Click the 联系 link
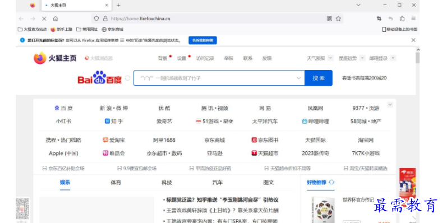This screenshot has width=442, height=223. [x=248, y=58]
